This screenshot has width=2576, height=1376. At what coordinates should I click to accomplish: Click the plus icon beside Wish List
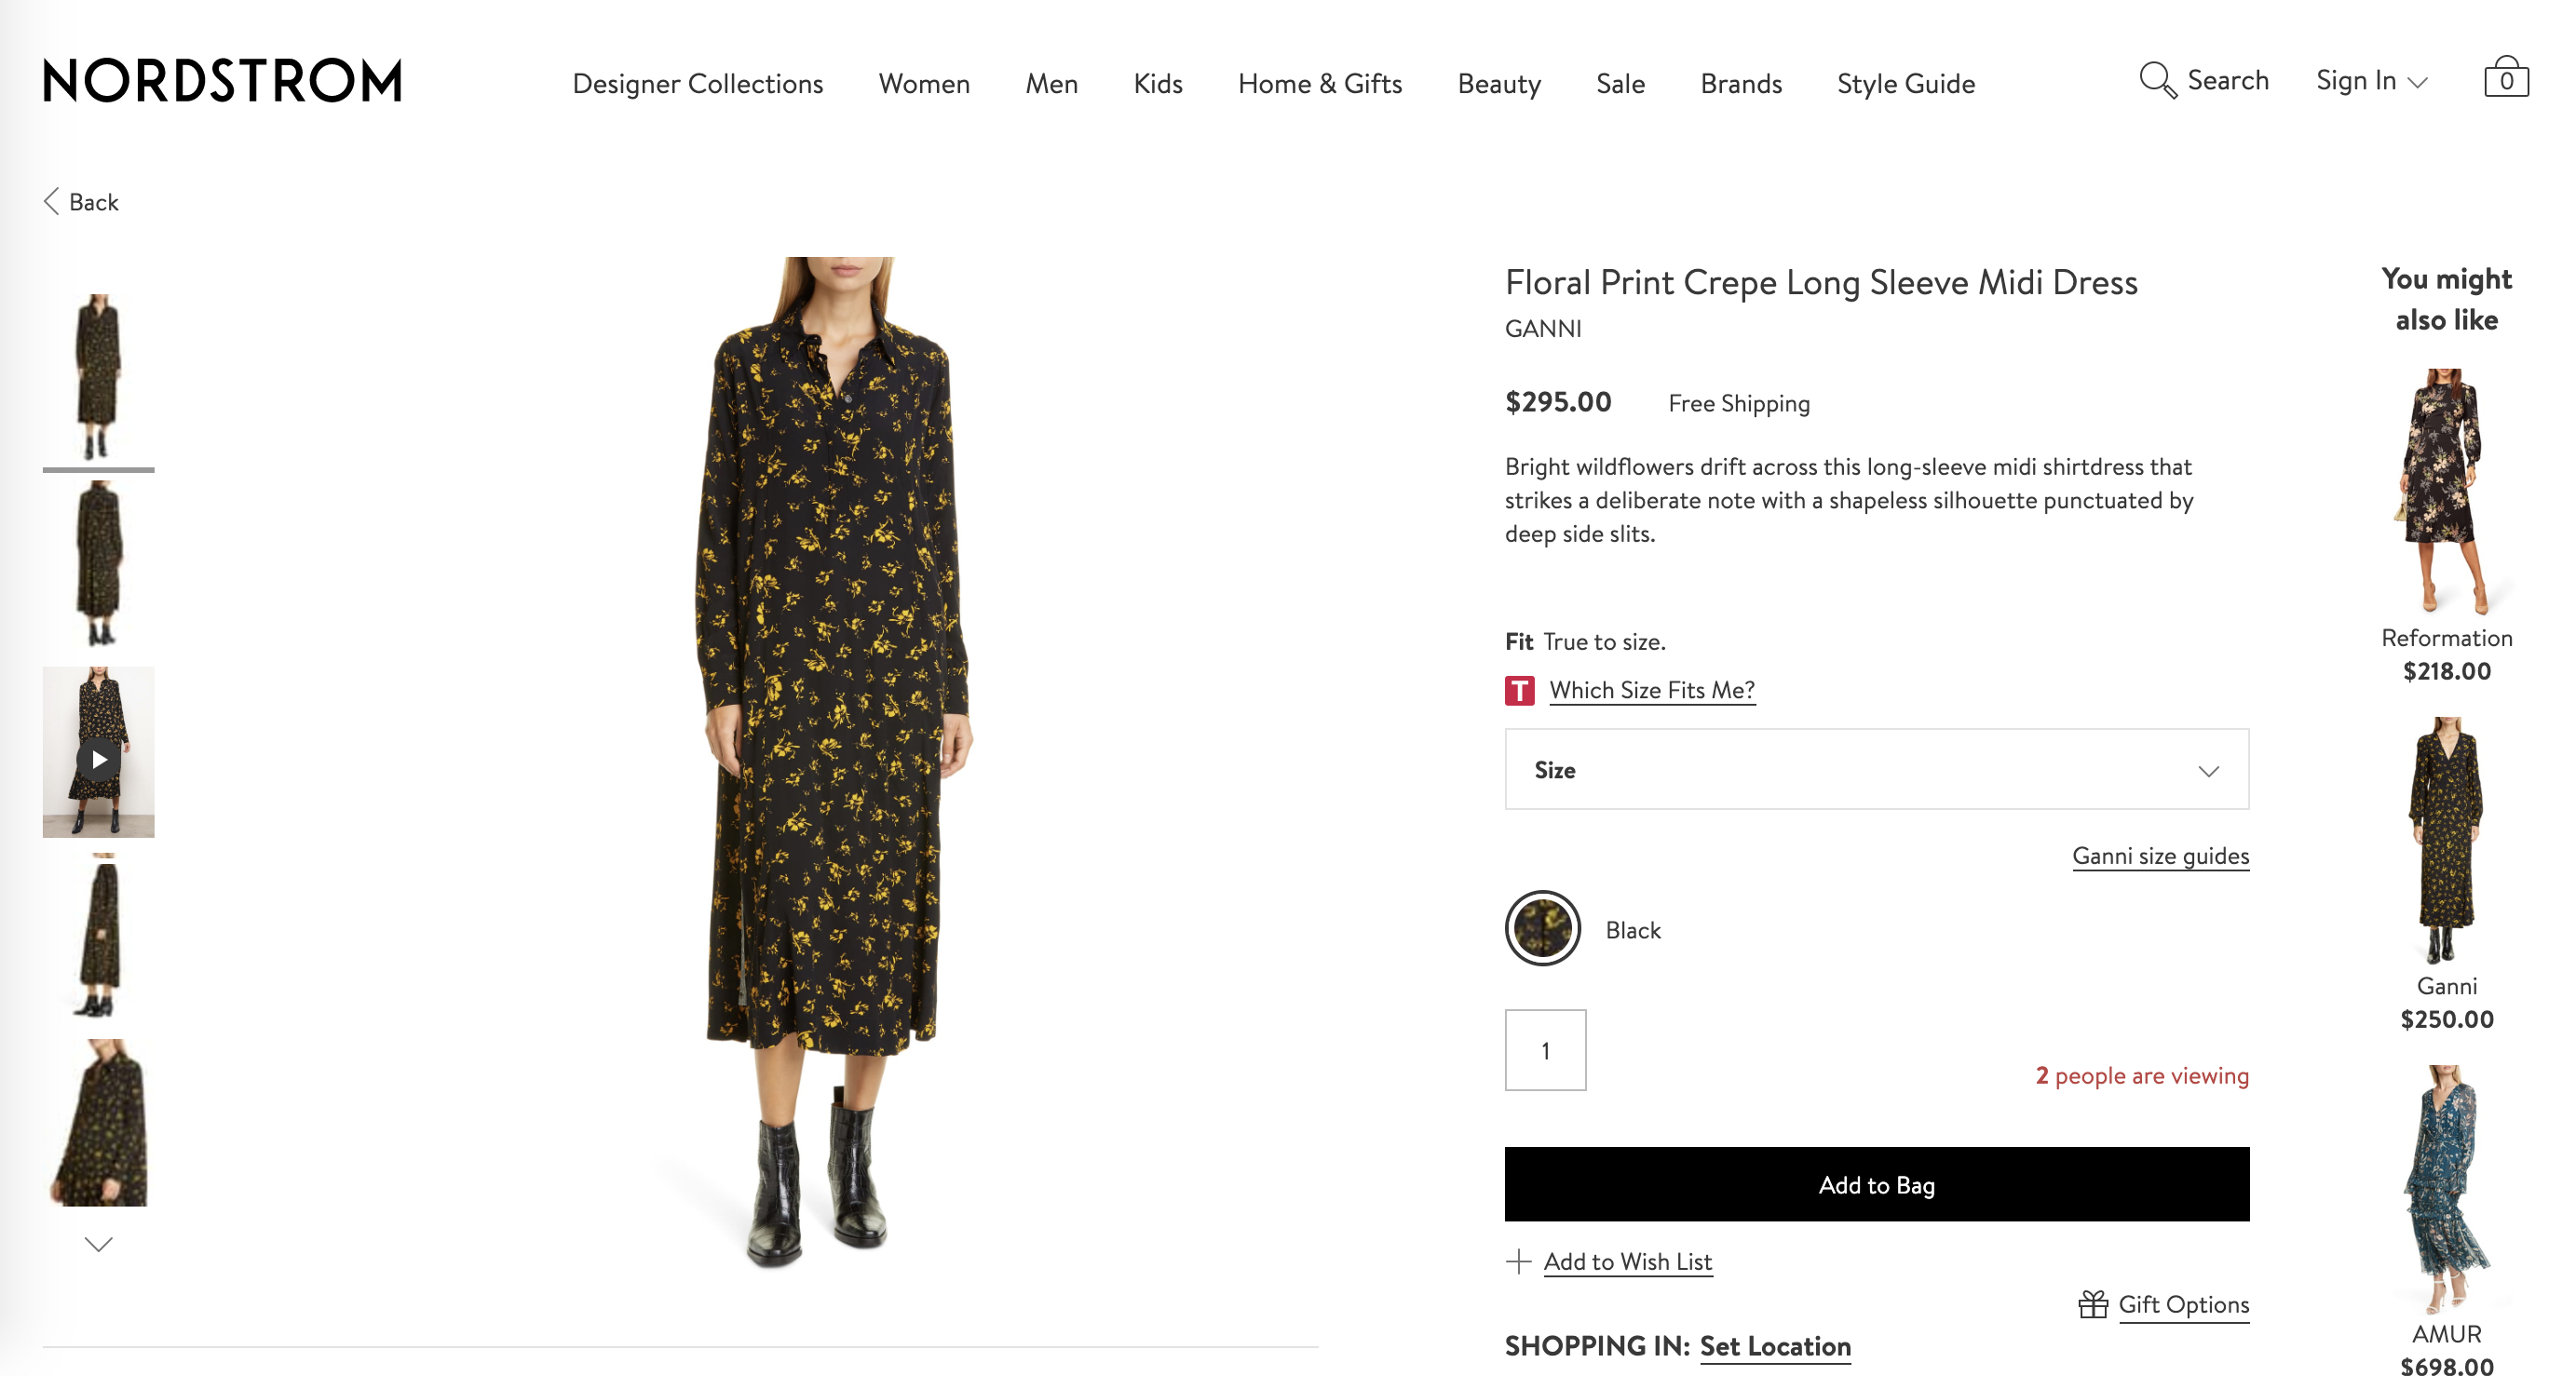1518,1261
